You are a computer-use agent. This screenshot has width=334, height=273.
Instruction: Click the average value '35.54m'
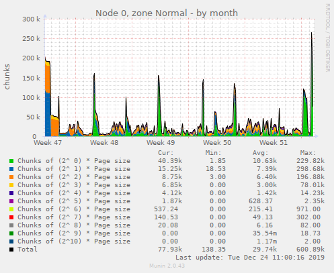pyautogui.click(x=265, y=233)
